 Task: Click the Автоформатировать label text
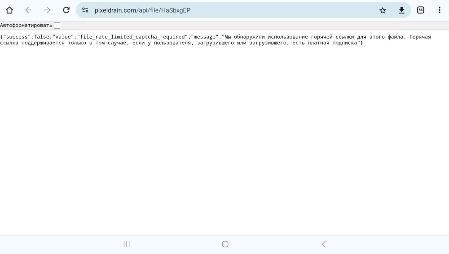click(26, 26)
